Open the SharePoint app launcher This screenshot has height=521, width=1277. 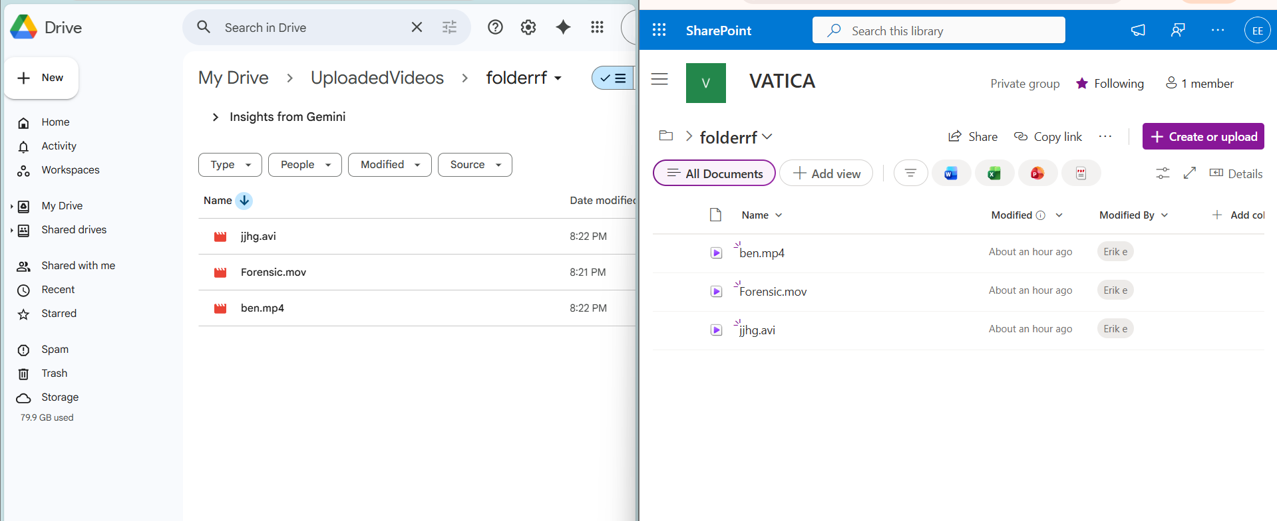pyautogui.click(x=659, y=30)
